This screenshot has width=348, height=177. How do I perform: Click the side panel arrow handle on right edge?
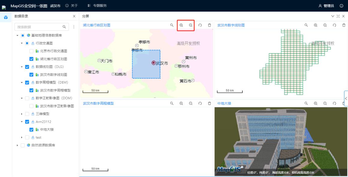pos(346,99)
